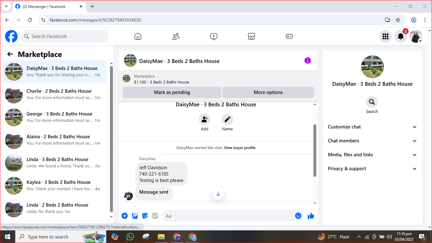Open Linda · 2 Beds 2 Baths House chat

point(55,209)
